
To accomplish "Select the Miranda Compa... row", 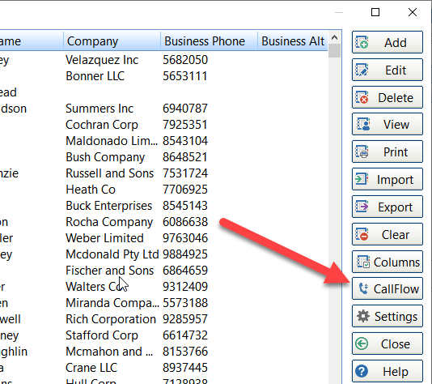I will pos(164,303).
